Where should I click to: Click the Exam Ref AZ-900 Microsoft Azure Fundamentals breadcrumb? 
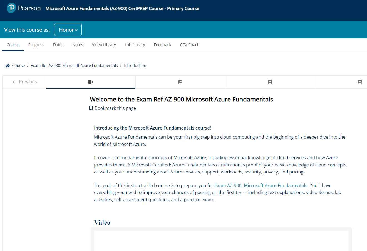click(74, 66)
